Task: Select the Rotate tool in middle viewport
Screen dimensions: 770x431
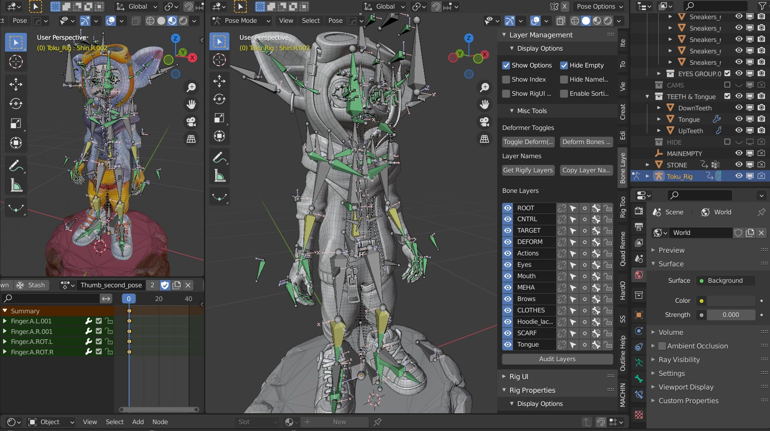Action: (x=219, y=99)
